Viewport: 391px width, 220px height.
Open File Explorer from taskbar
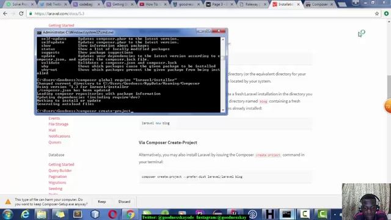click(42, 215)
